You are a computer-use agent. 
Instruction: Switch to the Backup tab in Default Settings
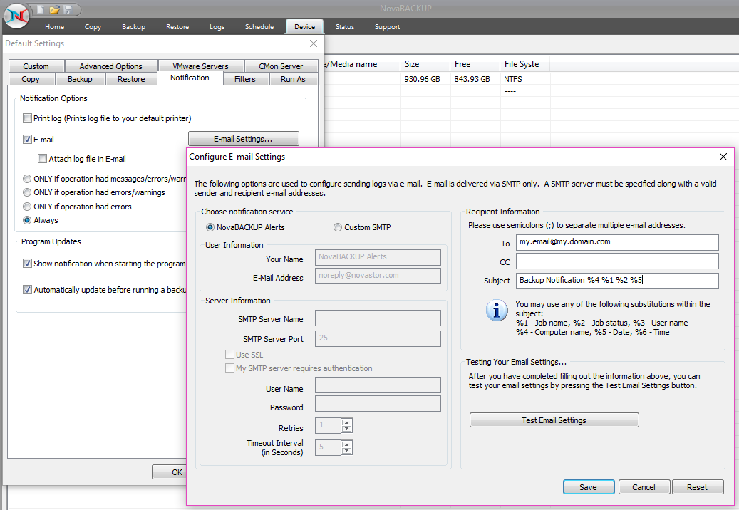pyautogui.click(x=80, y=79)
